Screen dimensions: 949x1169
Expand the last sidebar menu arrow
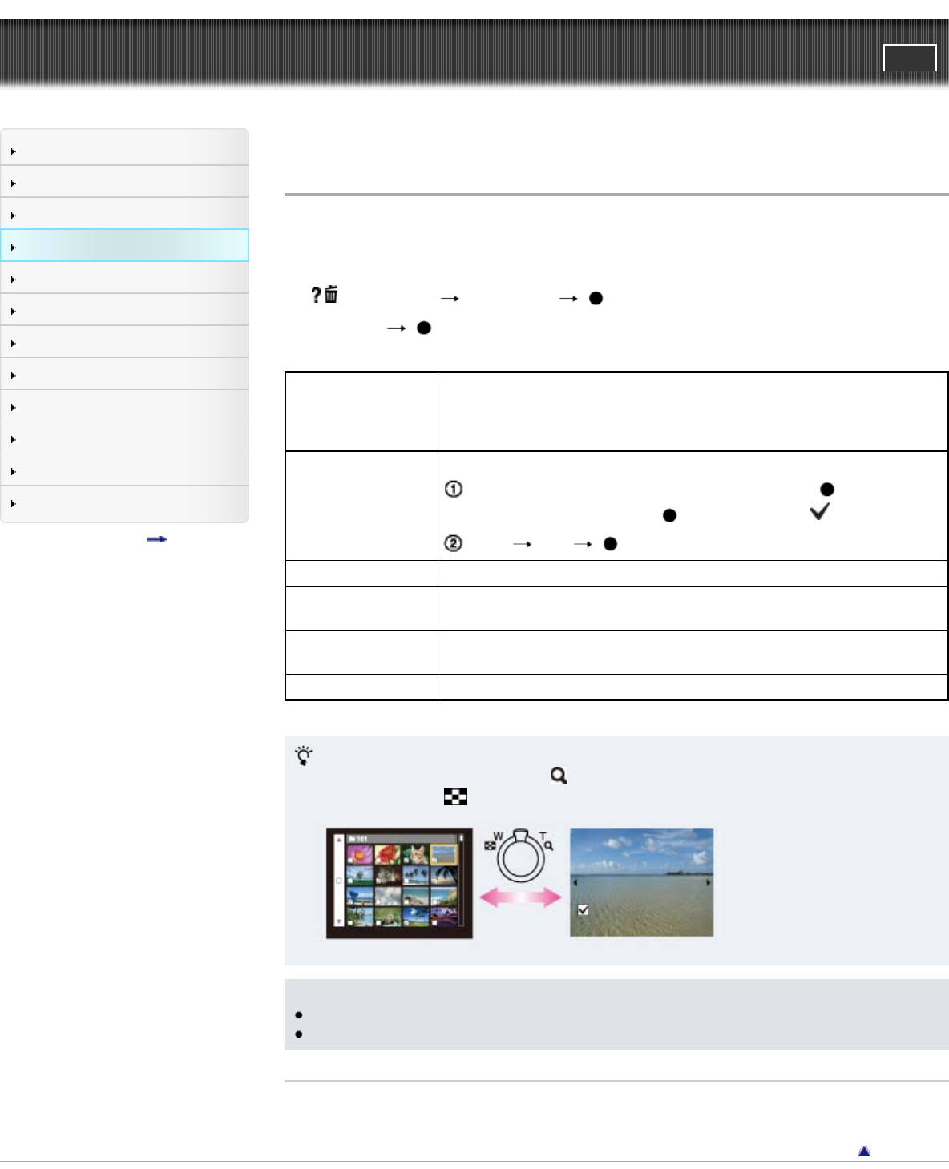coord(14,504)
